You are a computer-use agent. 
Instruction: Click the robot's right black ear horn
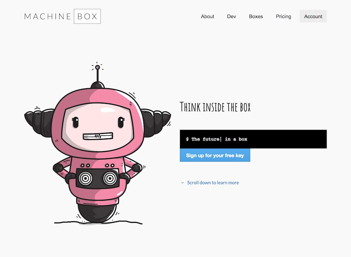coord(156,122)
